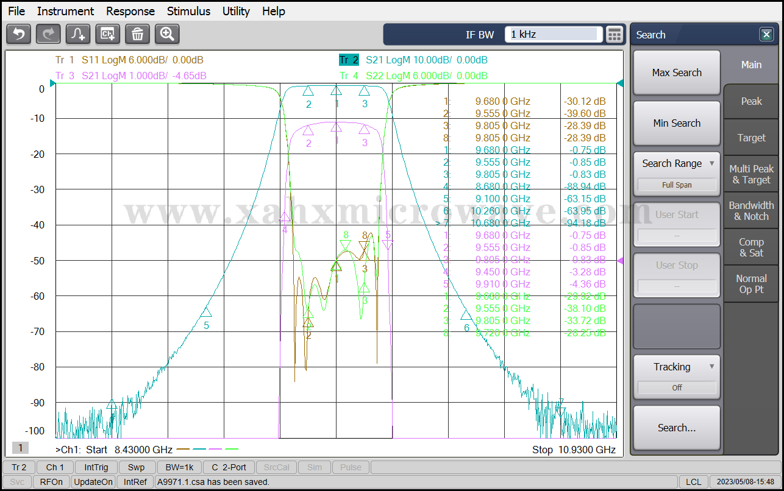784x491 pixels.
Task: Open the Response menu
Action: 130,11
